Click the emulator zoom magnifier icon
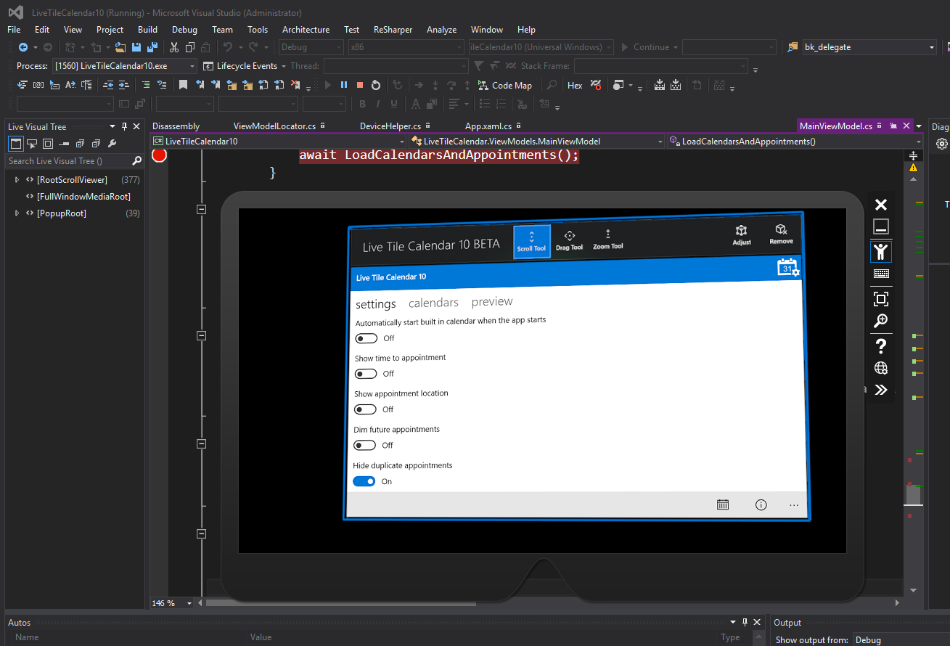Screen dimensions: 950x646 [x=881, y=321]
